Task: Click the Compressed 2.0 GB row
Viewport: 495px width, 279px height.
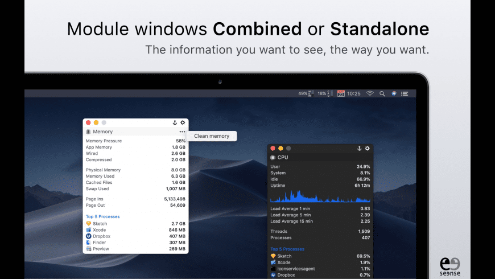Action: coord(135,159)
